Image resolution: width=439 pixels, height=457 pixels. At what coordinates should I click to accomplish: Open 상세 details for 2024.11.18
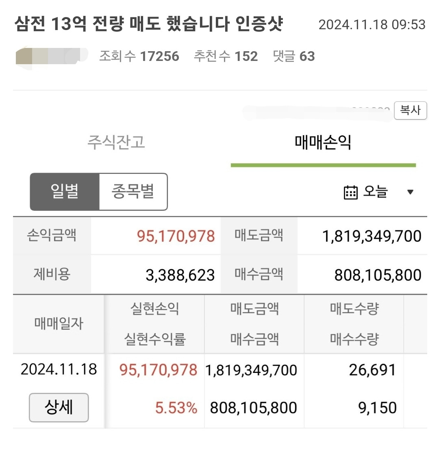click(58, 407)
